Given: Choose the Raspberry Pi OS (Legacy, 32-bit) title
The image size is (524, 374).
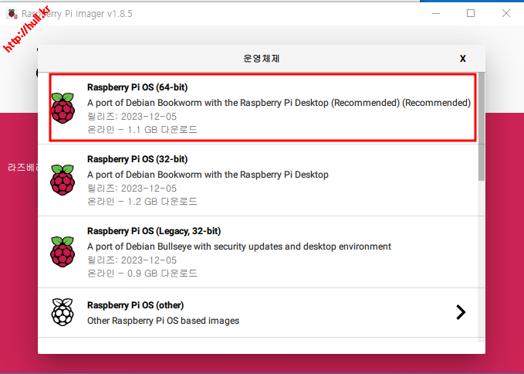Looking at the screenshot, I should 154,231.
